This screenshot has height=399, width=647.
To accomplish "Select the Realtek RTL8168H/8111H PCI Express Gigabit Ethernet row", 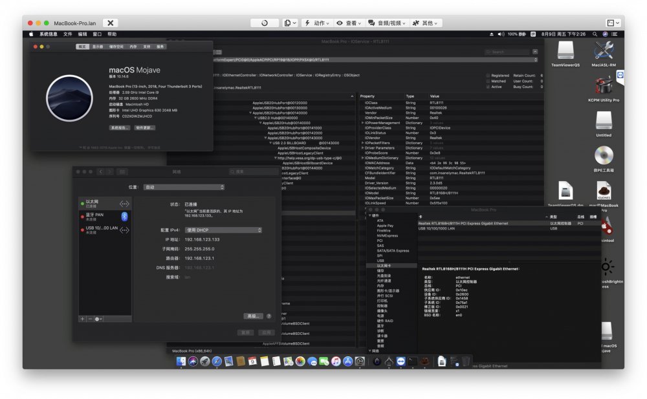I will coord(509,223).
